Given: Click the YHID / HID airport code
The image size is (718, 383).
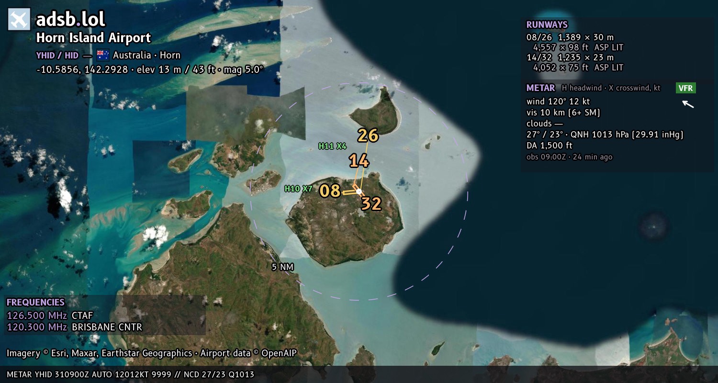Looking at the screenshot, I should pyautogui.click(x=57, y=55).
